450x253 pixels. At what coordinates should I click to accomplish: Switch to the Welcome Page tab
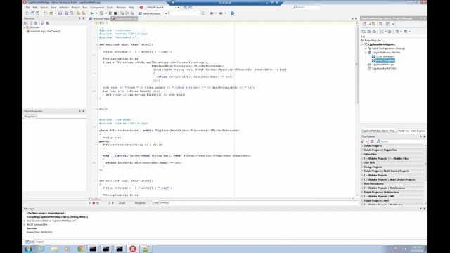point(99,19)
